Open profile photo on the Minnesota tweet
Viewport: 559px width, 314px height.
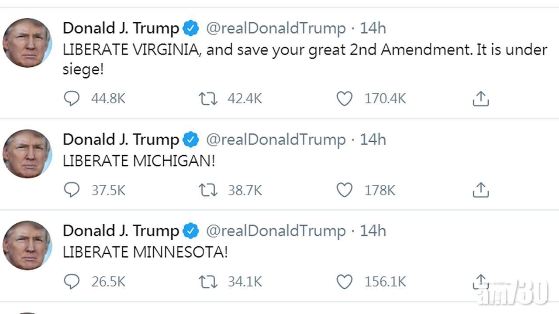(27, 245)
